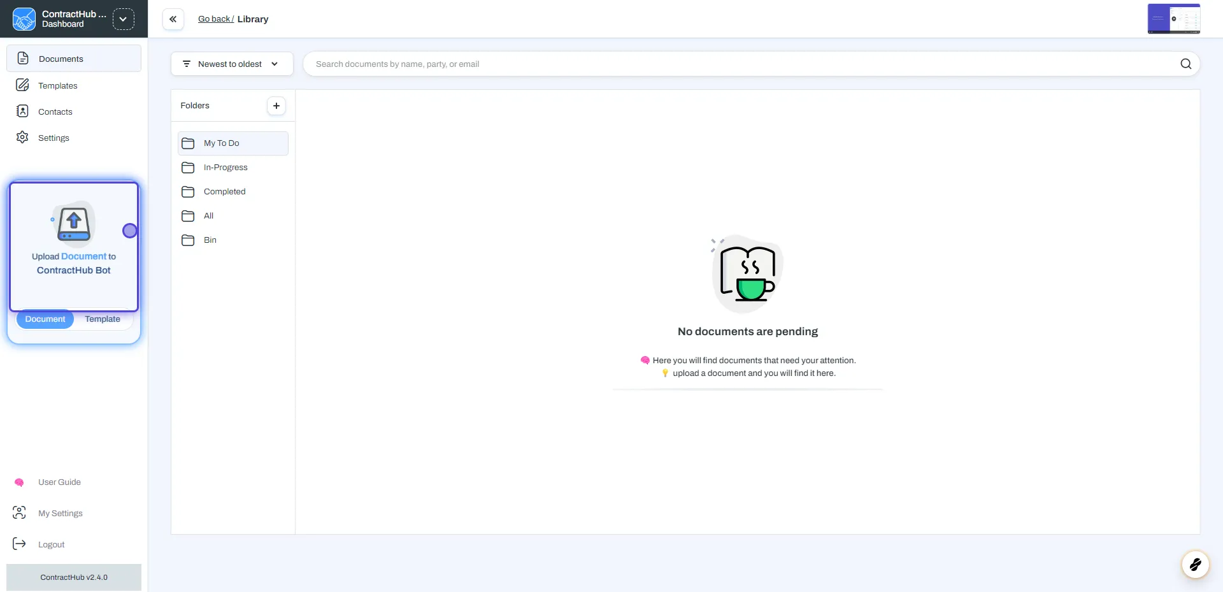Click the ContractHub v2.4.0 version label
This screenshot has height=592, width=1223.
pyautogui.click(x=74, y=577)
